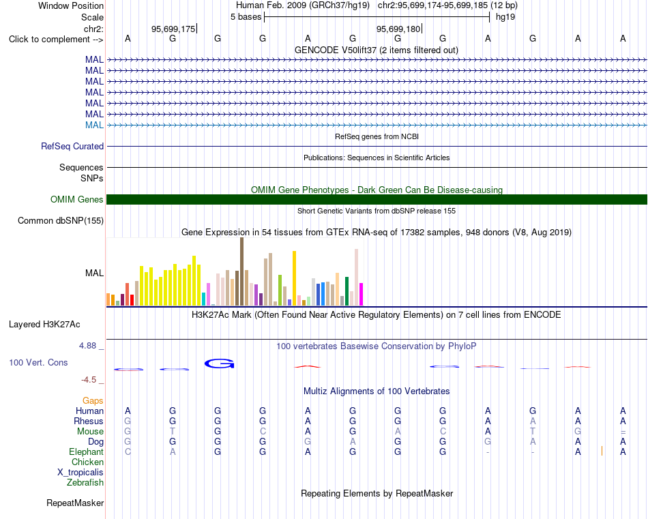The height and width of the screenshot is (519, 648).
Task: Click the Layered H3K27Ac track label
Action: click(44, 325)
